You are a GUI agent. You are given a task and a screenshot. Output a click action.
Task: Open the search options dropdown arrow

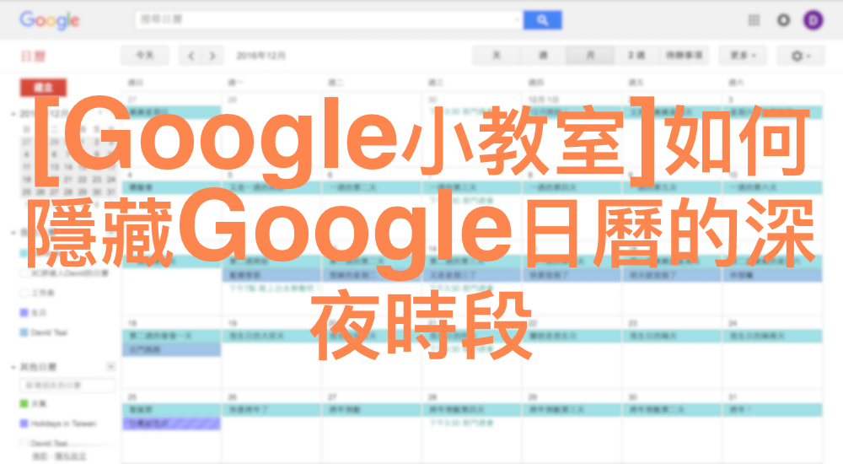click(x=516, y=20)
